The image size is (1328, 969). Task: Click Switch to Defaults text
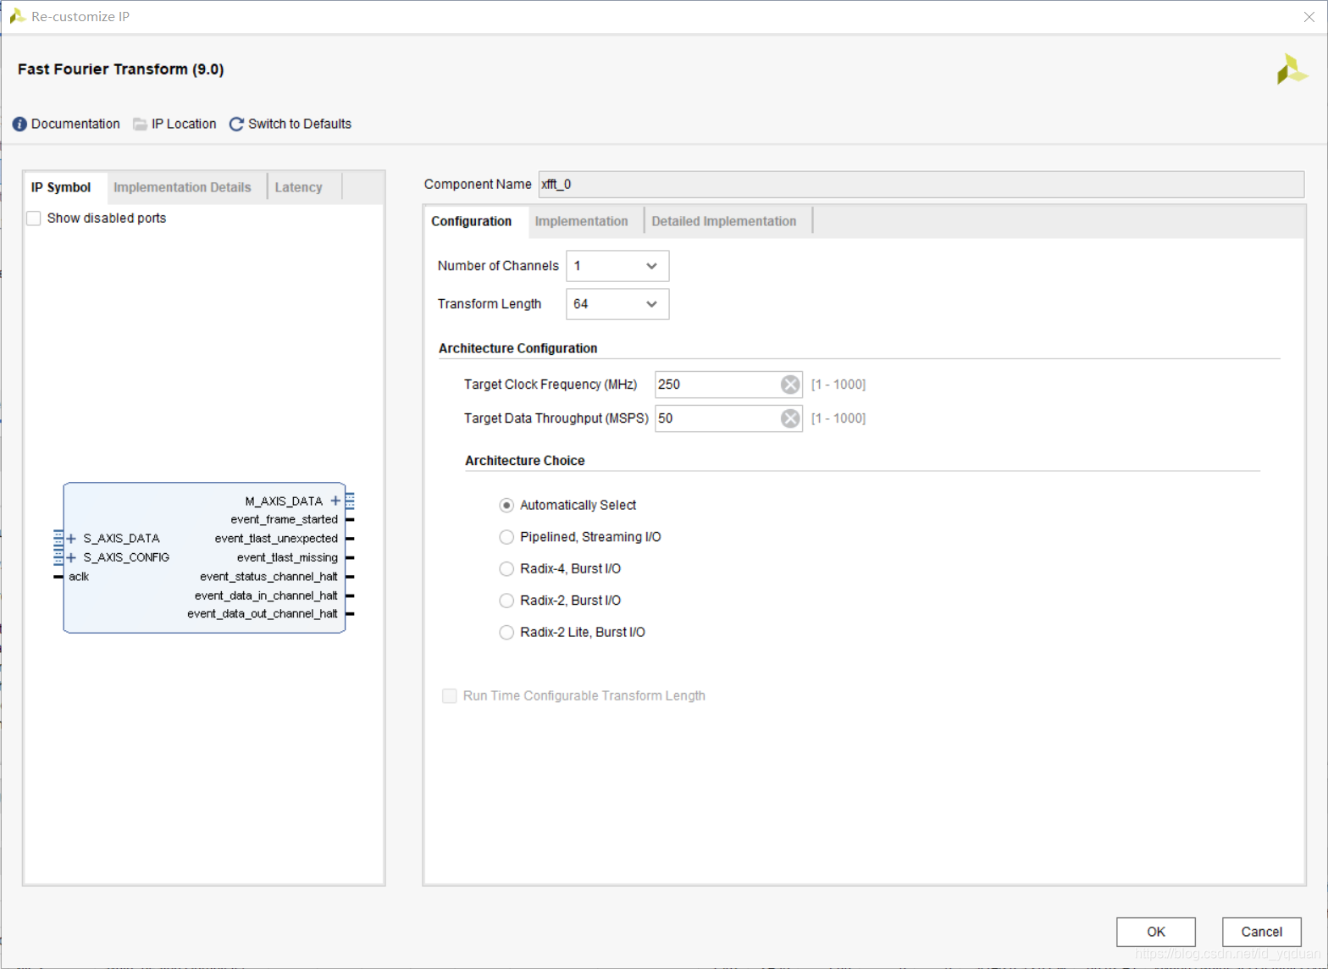click(300, 124)
